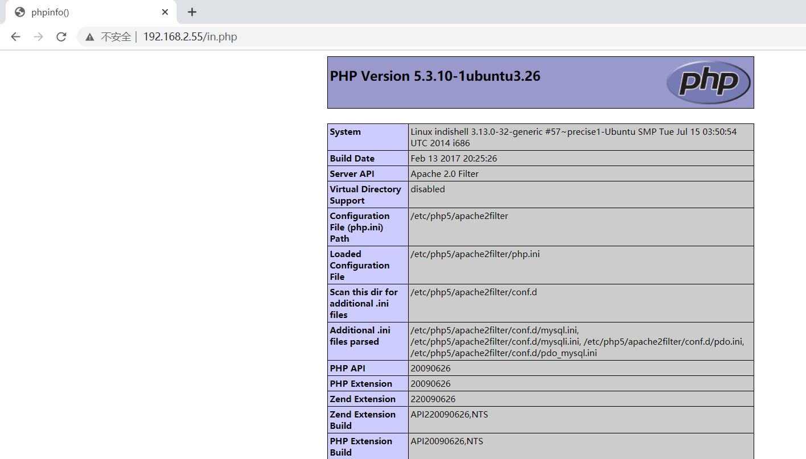Click the PHP logo image

coord(708,82)
